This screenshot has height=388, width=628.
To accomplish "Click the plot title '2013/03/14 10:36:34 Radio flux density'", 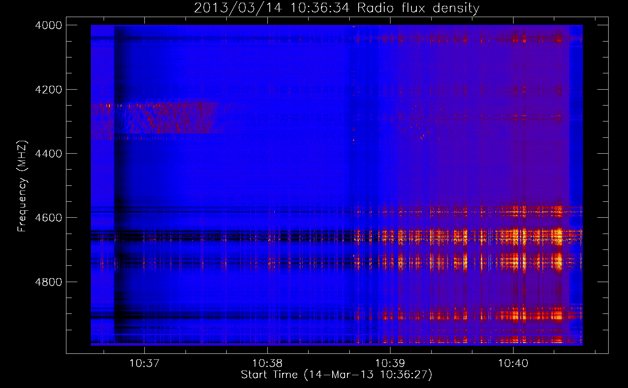I will click(x=337, y=8).
